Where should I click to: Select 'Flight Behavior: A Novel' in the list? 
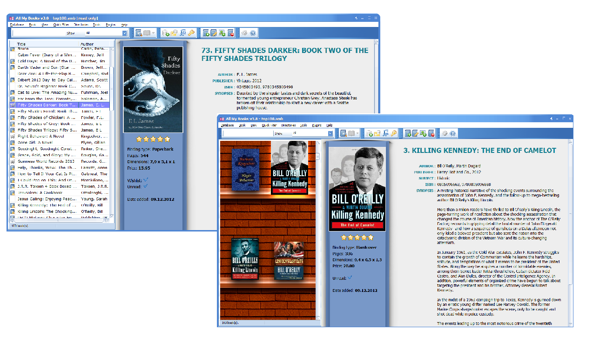coord(60,136)
